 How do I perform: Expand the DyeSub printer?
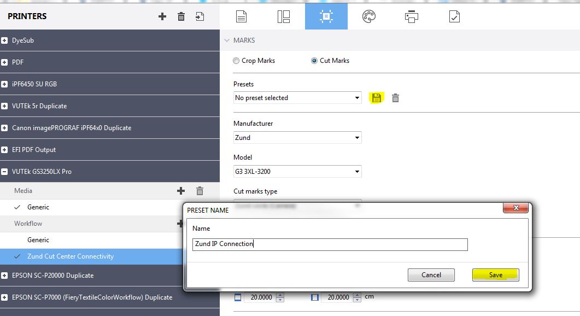point(4,40)
